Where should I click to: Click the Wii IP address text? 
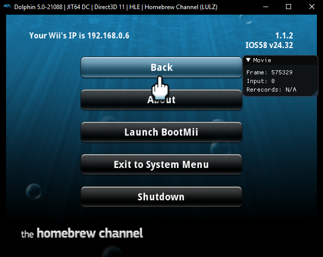pos(79,35)
